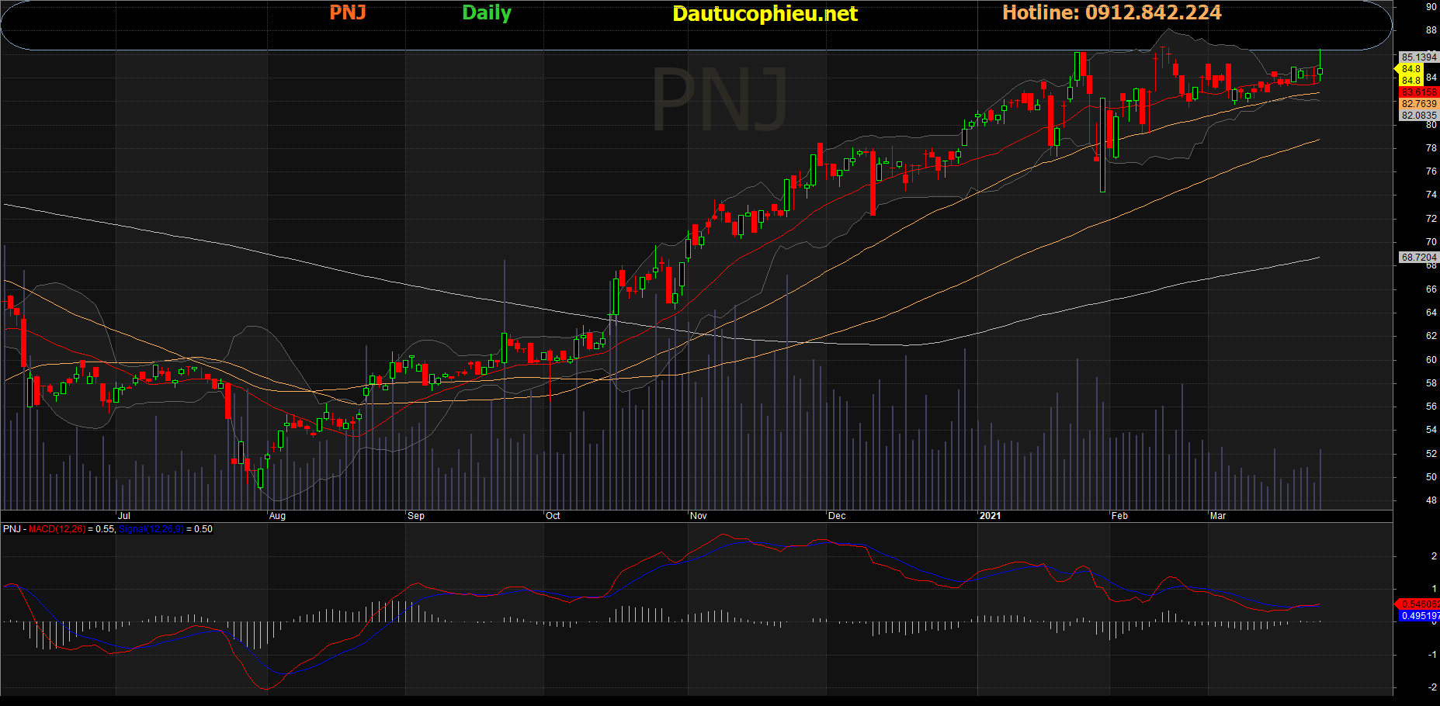Open the Dautucophieu.net link text

[x=765, y=14]
